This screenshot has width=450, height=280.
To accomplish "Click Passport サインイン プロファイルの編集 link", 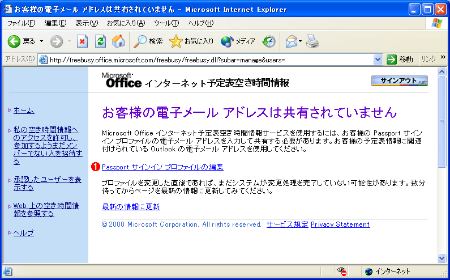I will click(x=162, y=167).
